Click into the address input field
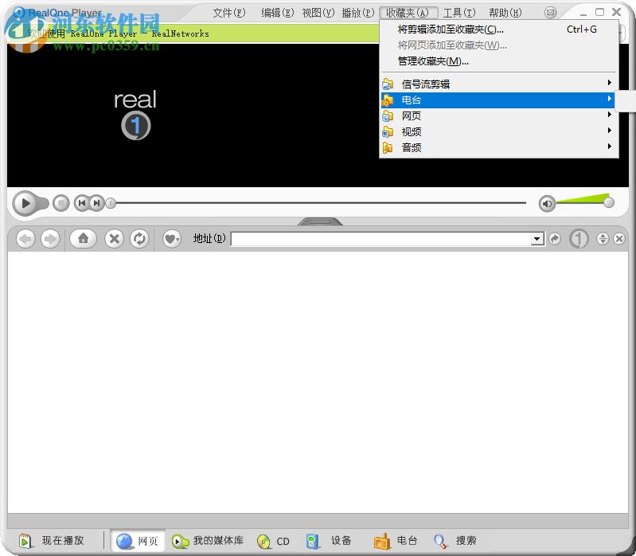This screenshot has width=636, height=556. point(381,239)
